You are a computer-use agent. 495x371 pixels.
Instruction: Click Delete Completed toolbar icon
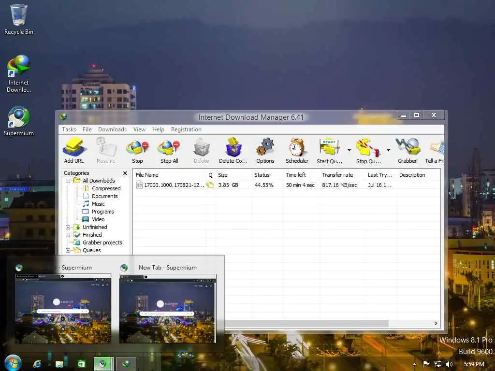[x=233, y=151]
